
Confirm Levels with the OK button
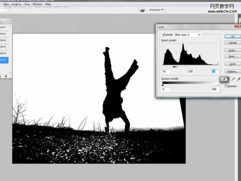(x=233, y=37)
